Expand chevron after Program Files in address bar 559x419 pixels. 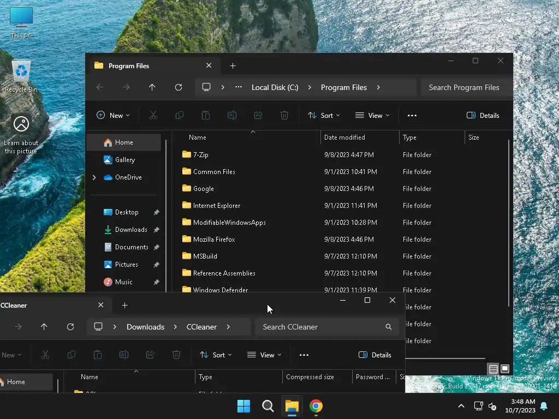click(378, 87)
